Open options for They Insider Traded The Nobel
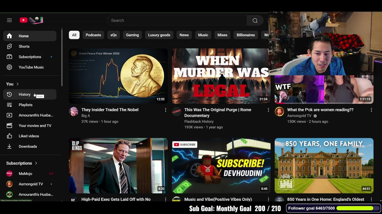 coord(165,110)
